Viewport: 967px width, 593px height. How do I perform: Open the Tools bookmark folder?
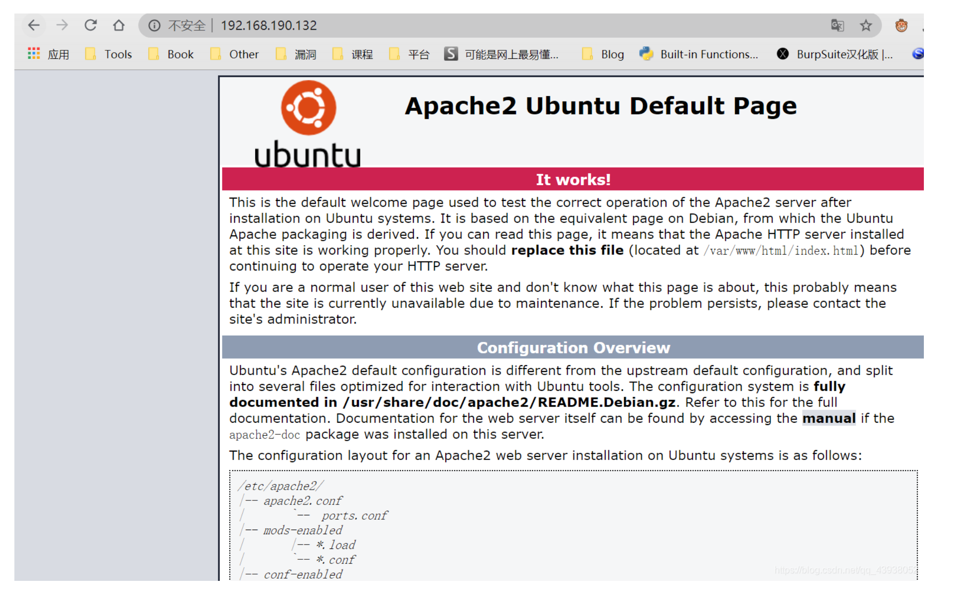pyautogui.click(x=108, y=54)
